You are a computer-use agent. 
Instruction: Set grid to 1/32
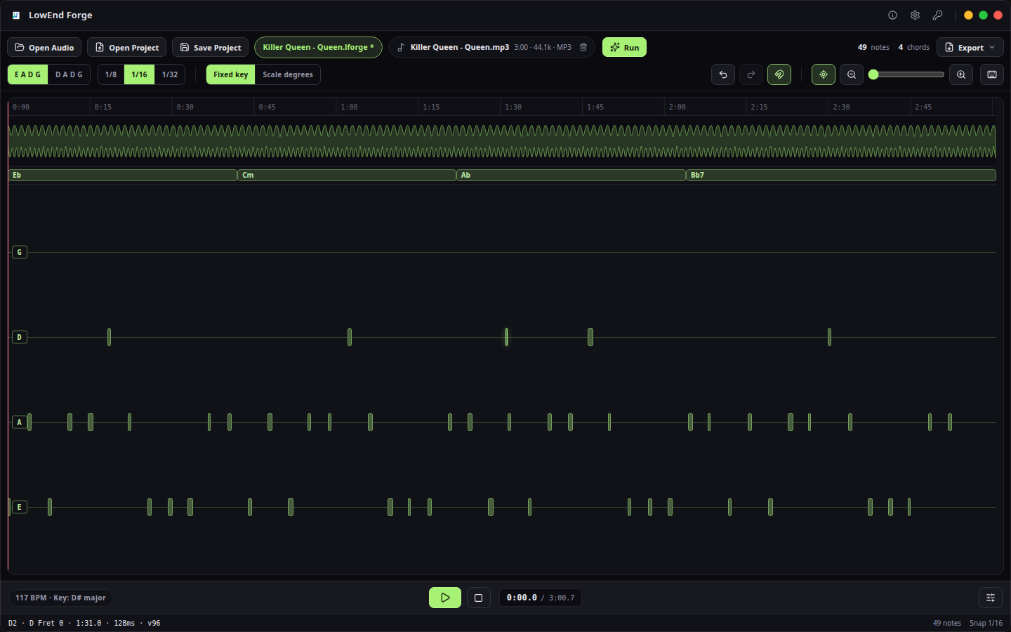click(x=170, y=74)
